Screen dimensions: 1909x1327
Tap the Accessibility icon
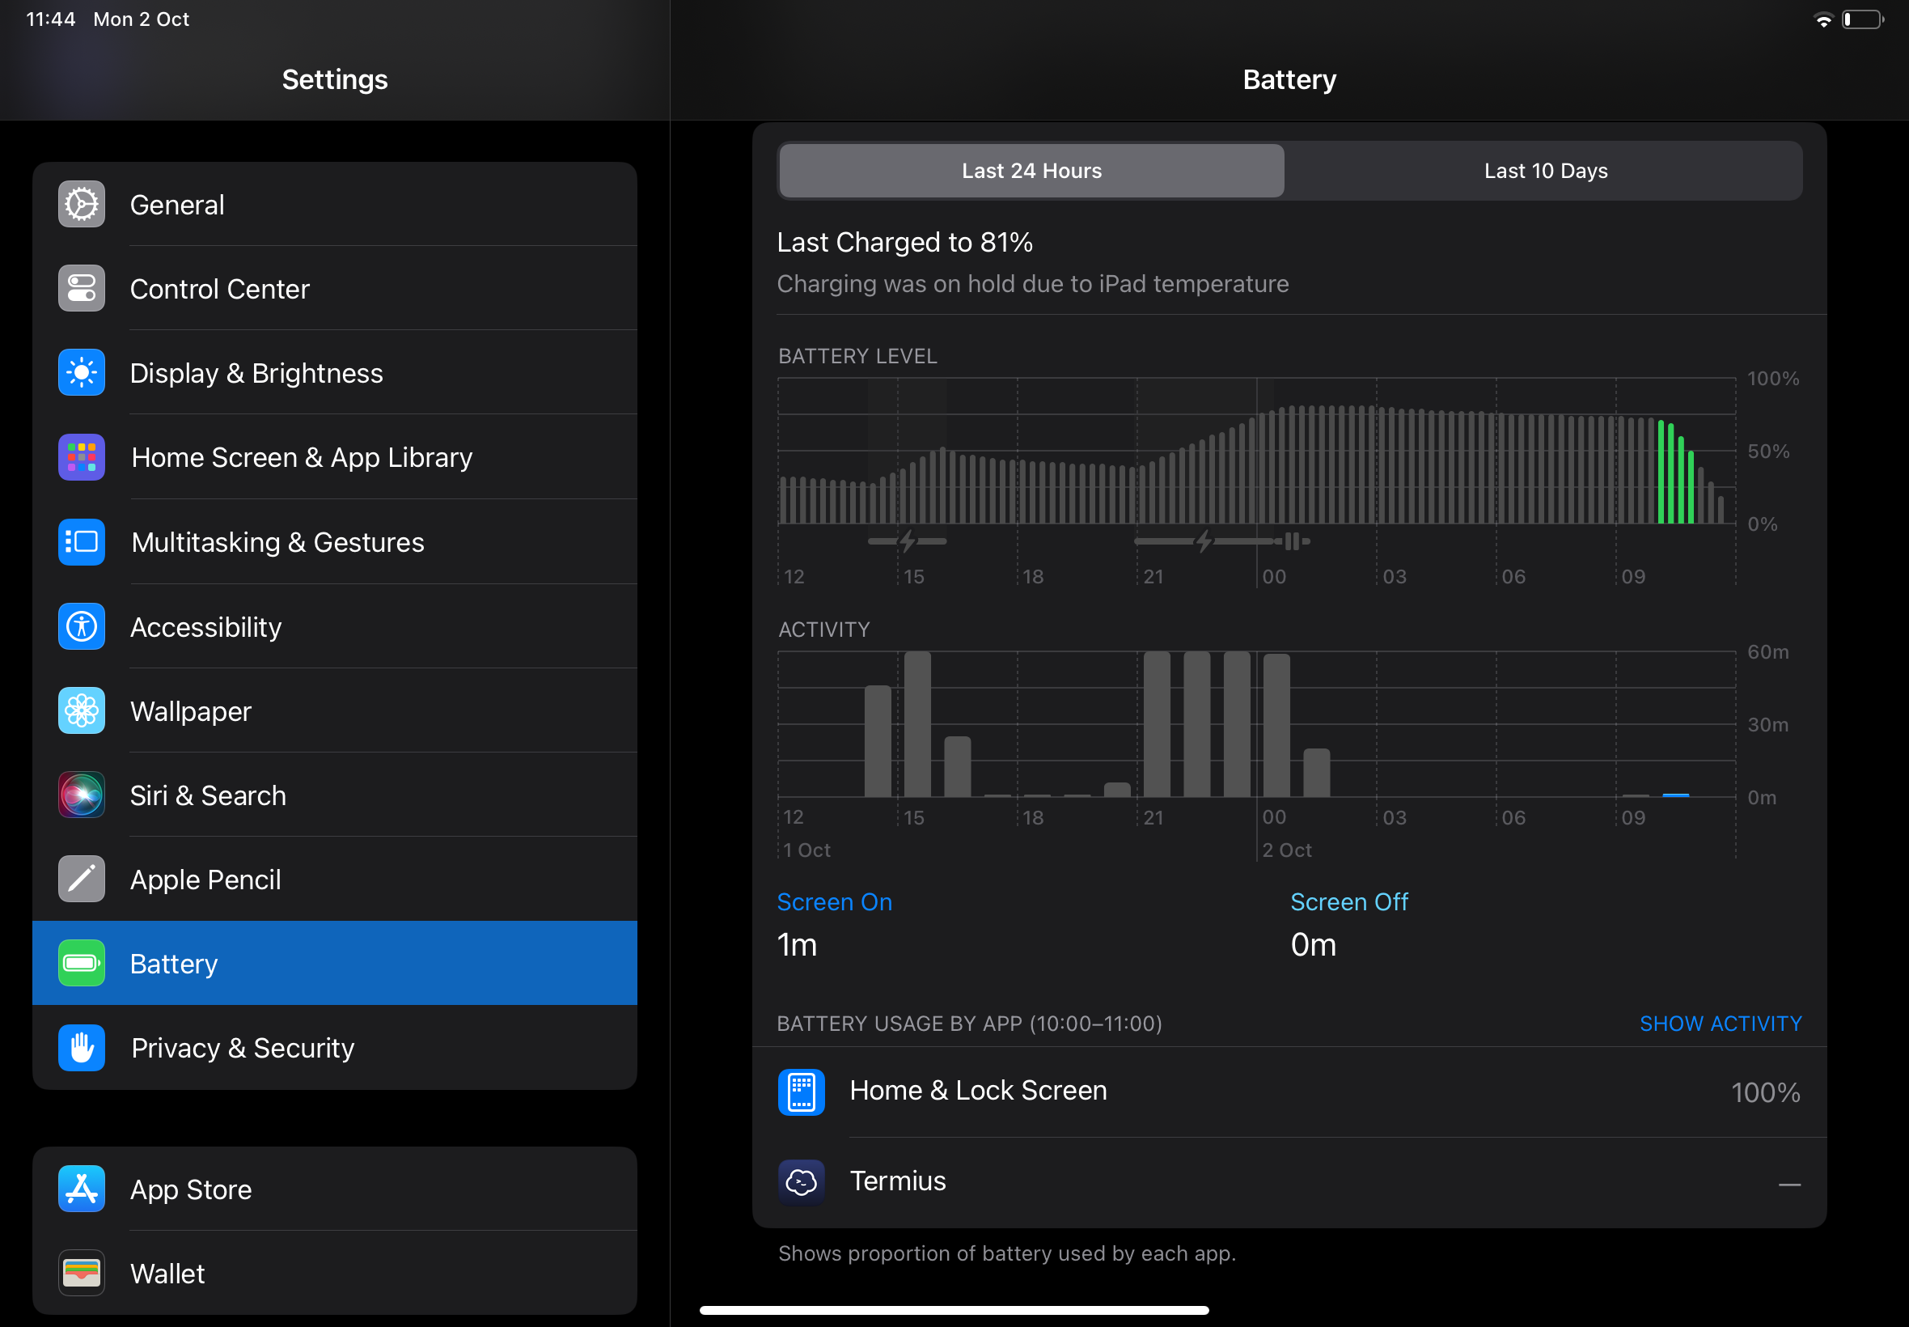coord(82,626)
